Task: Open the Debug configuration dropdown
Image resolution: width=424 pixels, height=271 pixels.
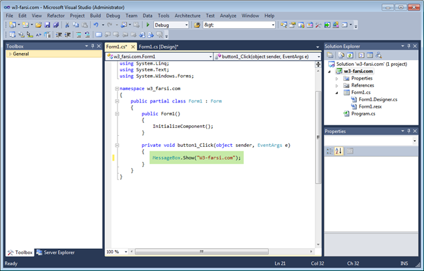Action: tap(187, 25)
